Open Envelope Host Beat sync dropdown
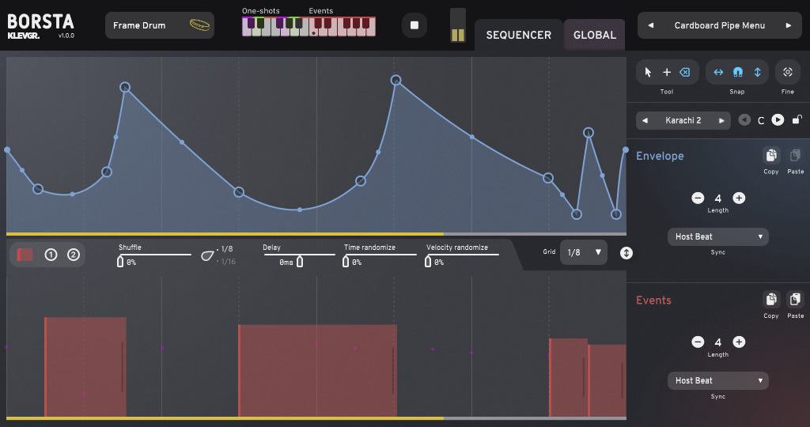The height and width of the screenshot is (427, 810). (x=718, y=236)
